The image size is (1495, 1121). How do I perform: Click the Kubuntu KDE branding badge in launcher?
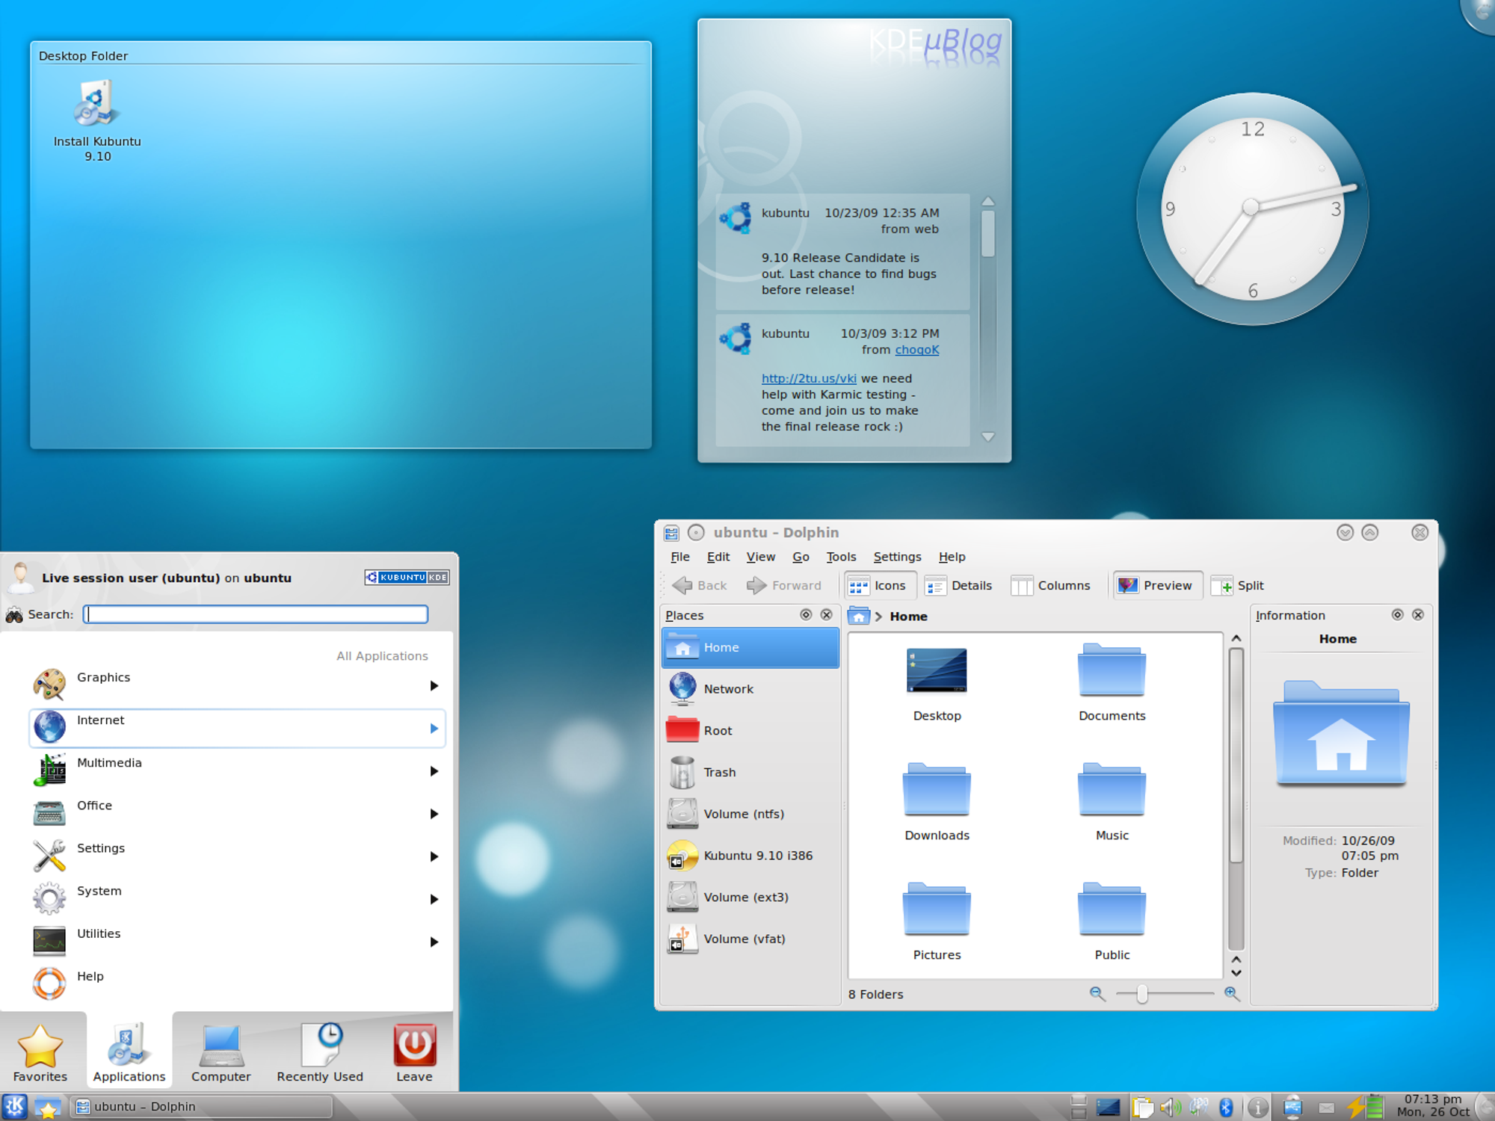tap(407, 577)
